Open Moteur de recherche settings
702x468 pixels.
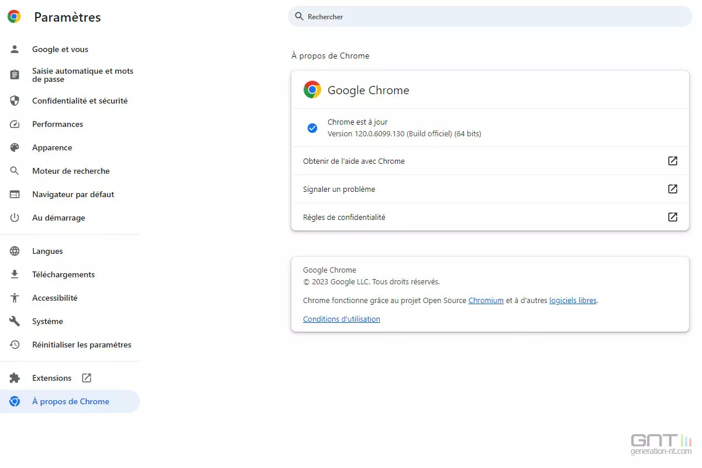point(70,171)
